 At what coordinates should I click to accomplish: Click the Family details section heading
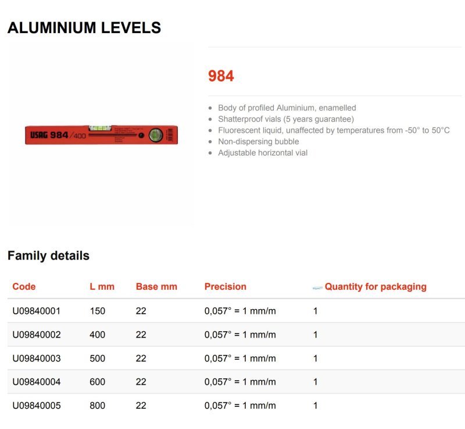[x=49, y=256]
